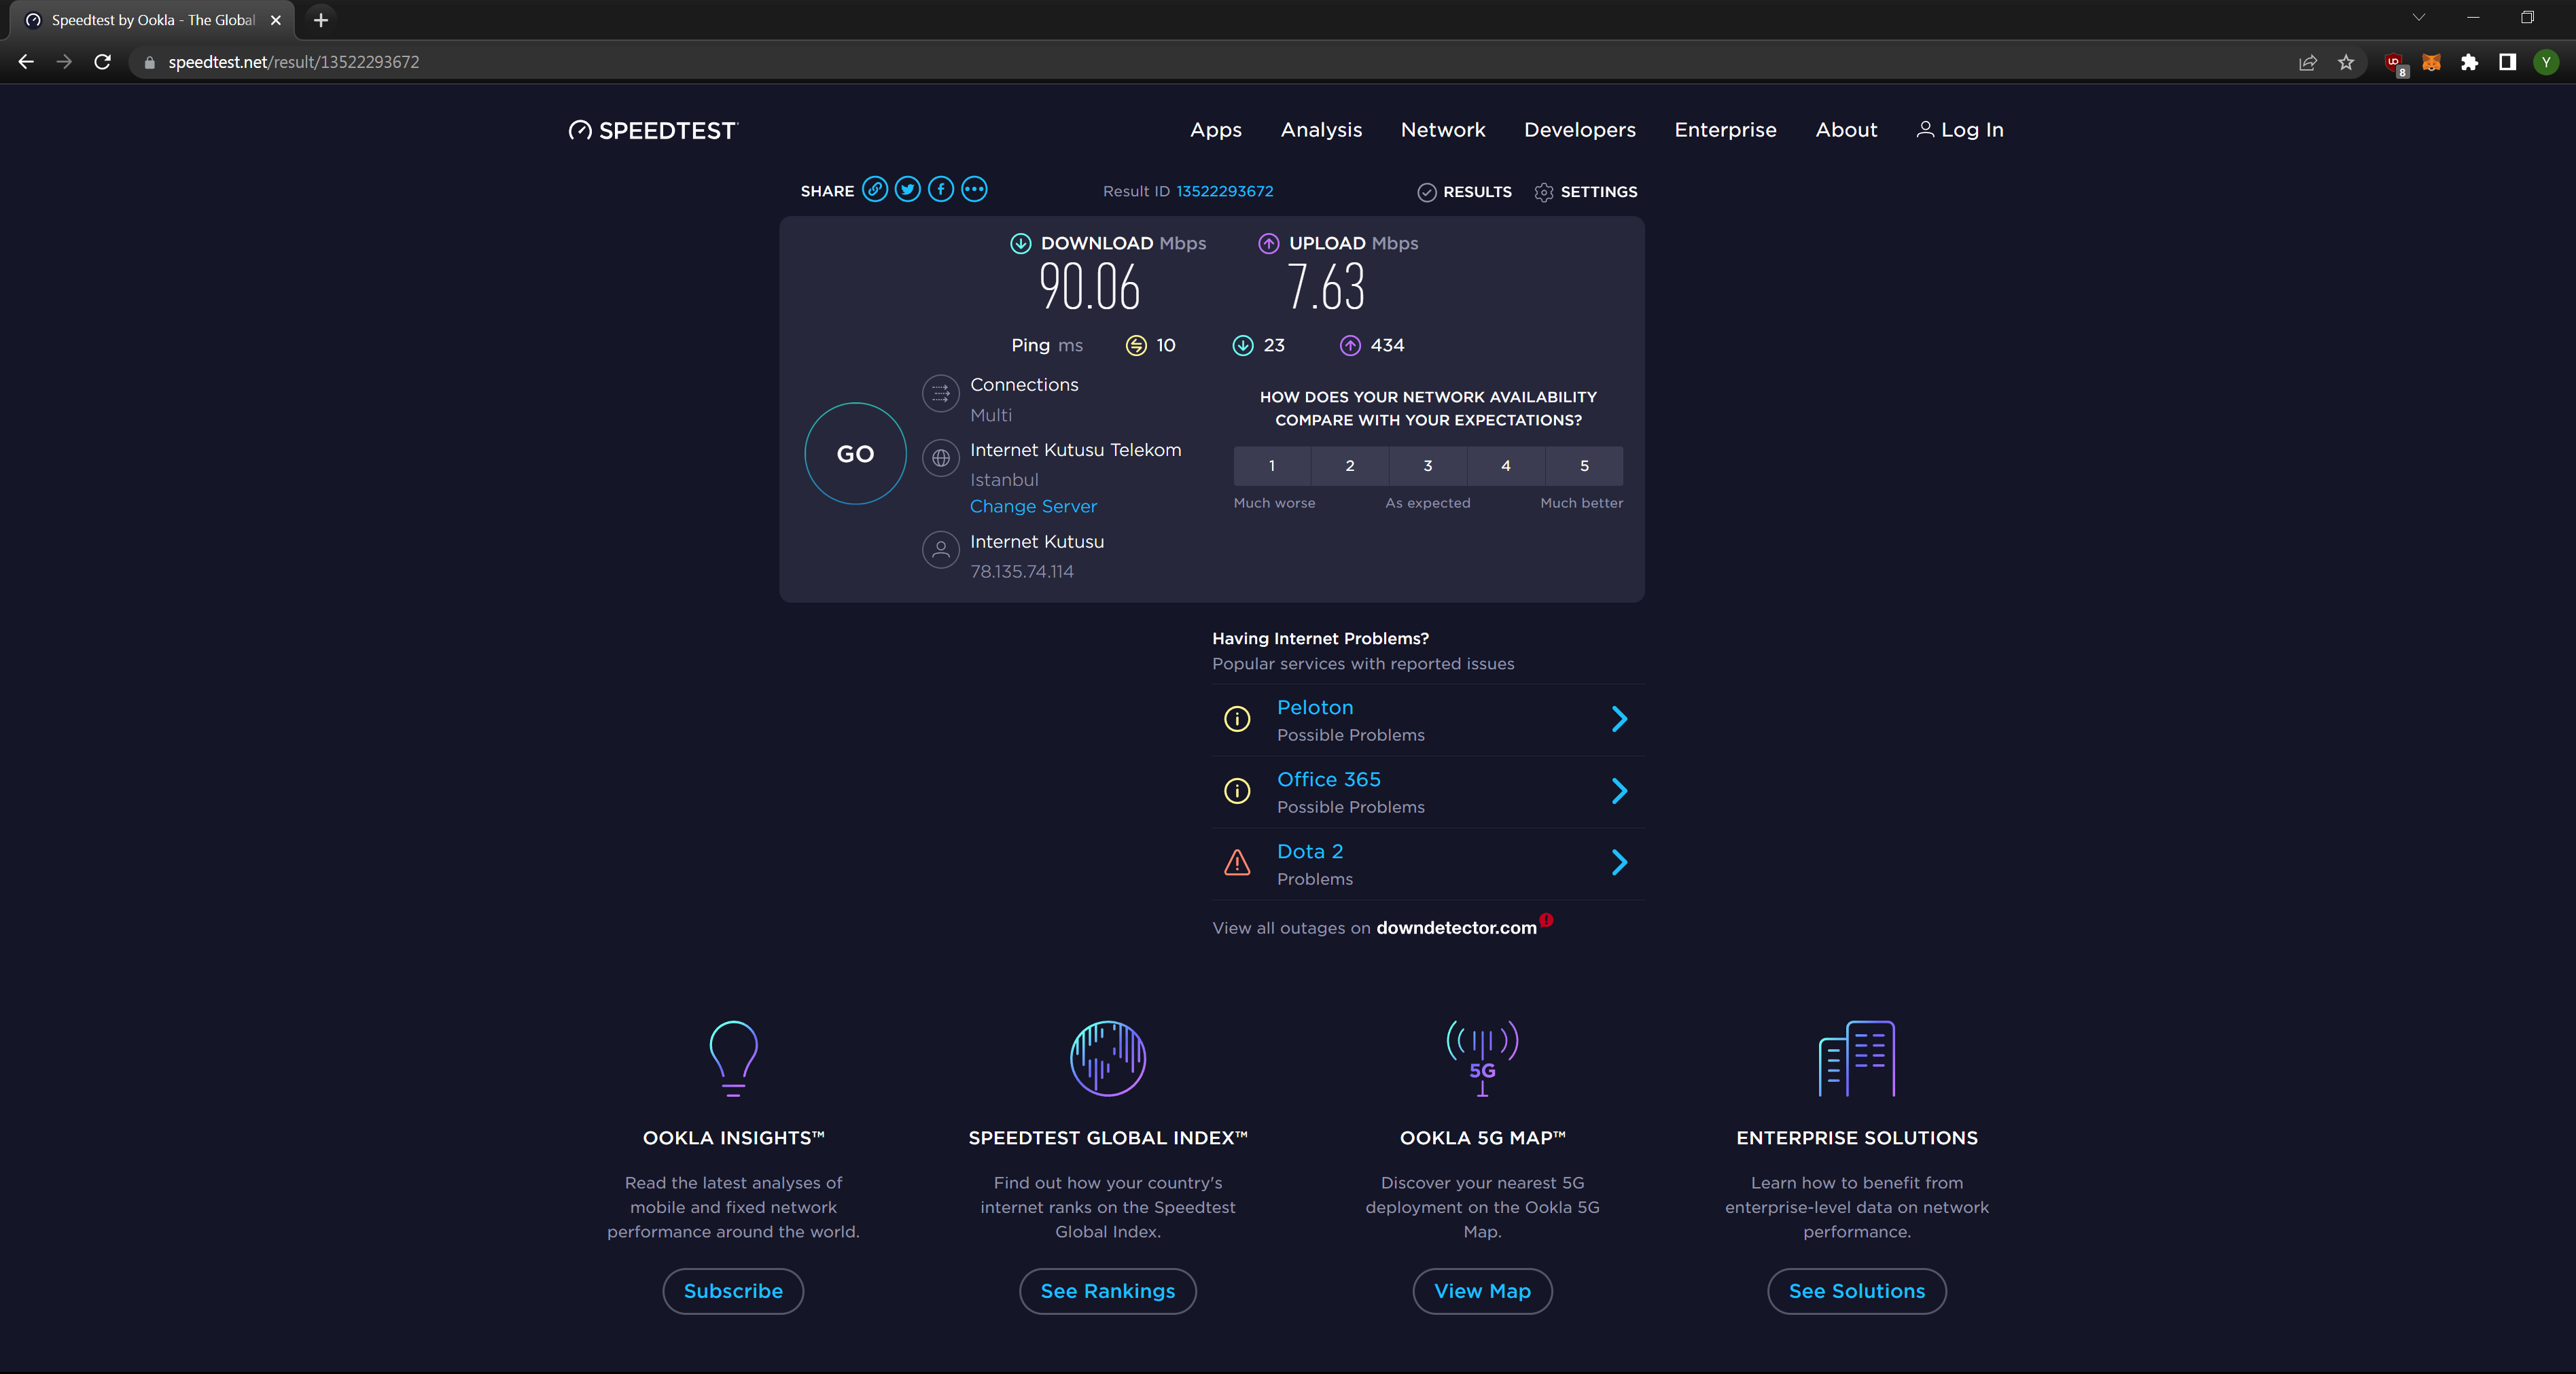
Task: Open the Enterprise menu
Action: point(1726,130)
